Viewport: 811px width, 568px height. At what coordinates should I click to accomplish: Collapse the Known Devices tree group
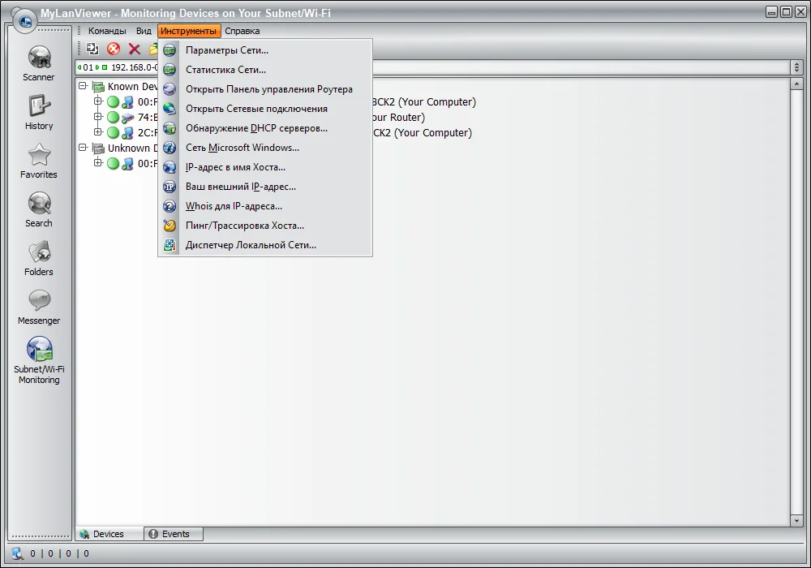(83, 85)
